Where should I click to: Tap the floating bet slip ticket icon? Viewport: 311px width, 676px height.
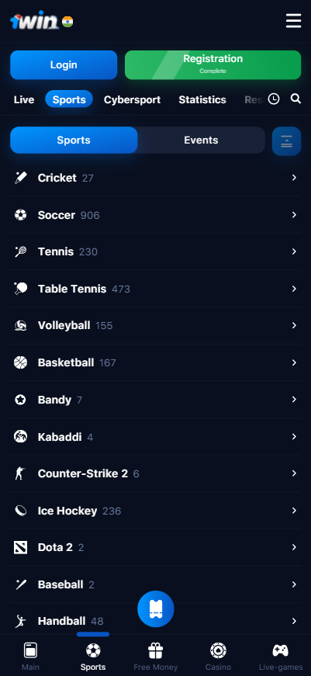155,608
